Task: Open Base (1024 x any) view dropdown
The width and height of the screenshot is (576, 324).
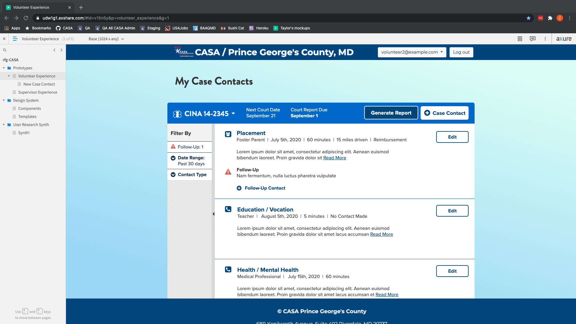Action: click(x=106, y=39)
